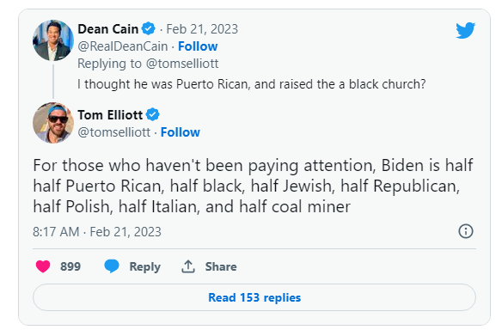This screenshot has width=502, height=336.
Task: Click the share upload arrow icon
Action: 188,266
